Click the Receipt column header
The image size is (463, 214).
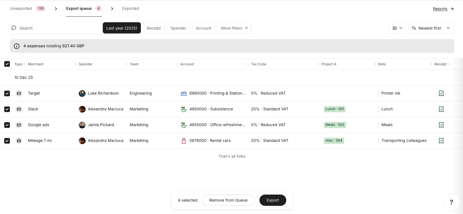click(440, 64)
